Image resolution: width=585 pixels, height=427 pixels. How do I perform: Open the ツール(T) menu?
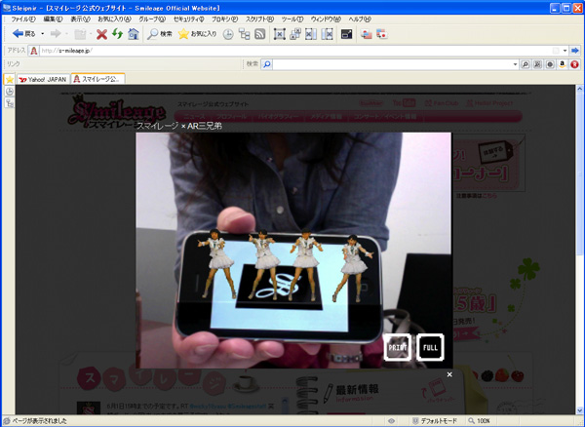coord(292,19)
